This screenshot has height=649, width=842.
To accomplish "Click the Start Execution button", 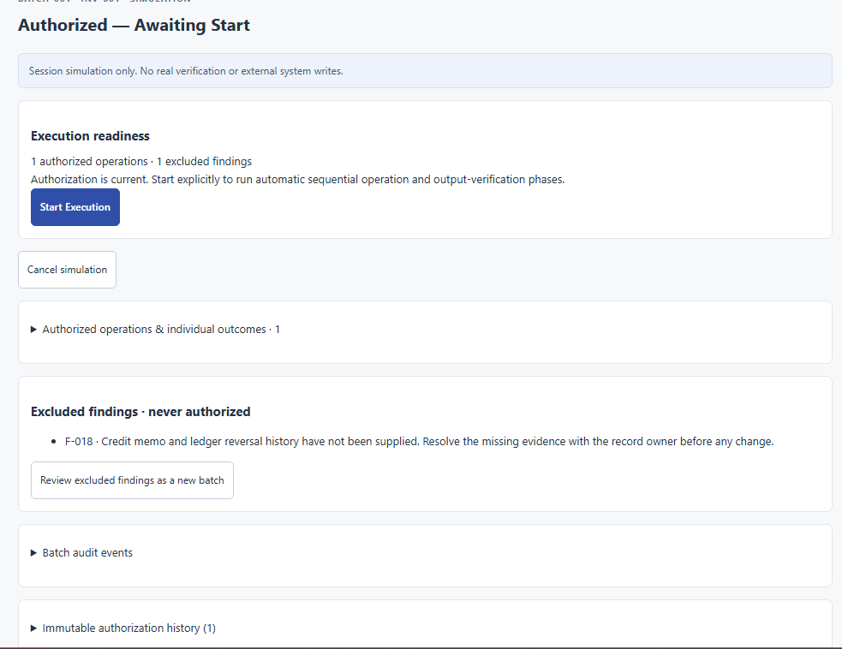I will click(x=75, y=207).
